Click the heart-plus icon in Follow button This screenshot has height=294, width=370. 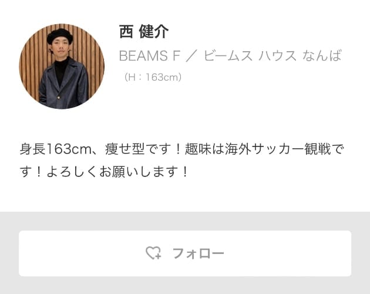tap(153, 253)
